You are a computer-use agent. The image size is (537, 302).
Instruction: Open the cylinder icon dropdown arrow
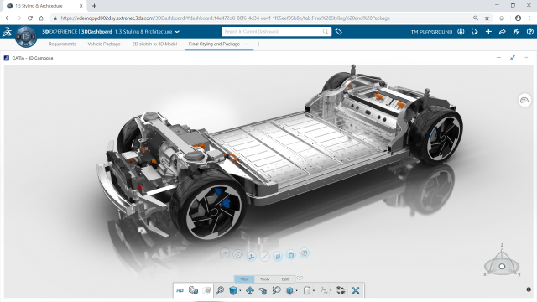314,291
